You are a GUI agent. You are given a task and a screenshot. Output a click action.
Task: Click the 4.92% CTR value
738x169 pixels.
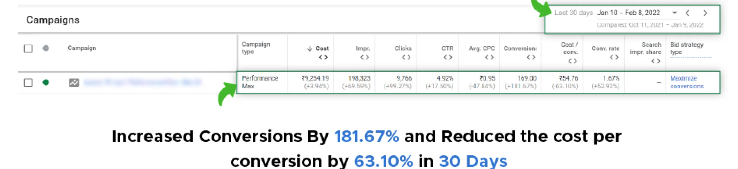pos(445,79)
